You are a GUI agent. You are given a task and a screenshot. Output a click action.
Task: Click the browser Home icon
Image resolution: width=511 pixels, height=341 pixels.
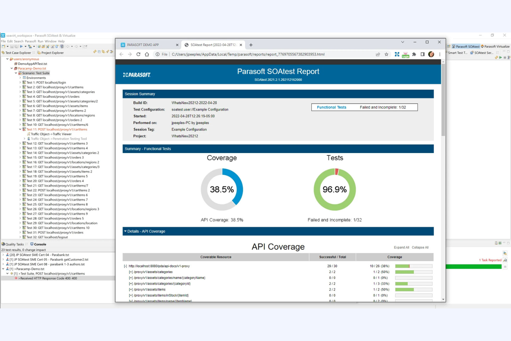pos(147,54)
